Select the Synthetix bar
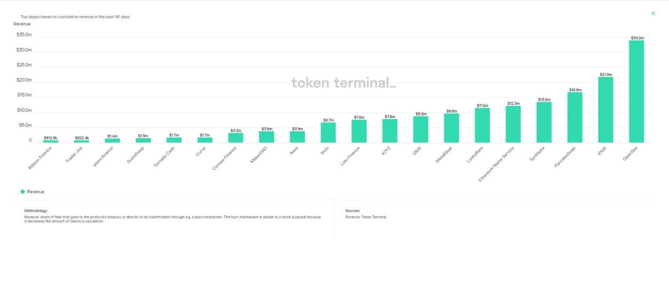The image size is (669, 281). [544, 122]
